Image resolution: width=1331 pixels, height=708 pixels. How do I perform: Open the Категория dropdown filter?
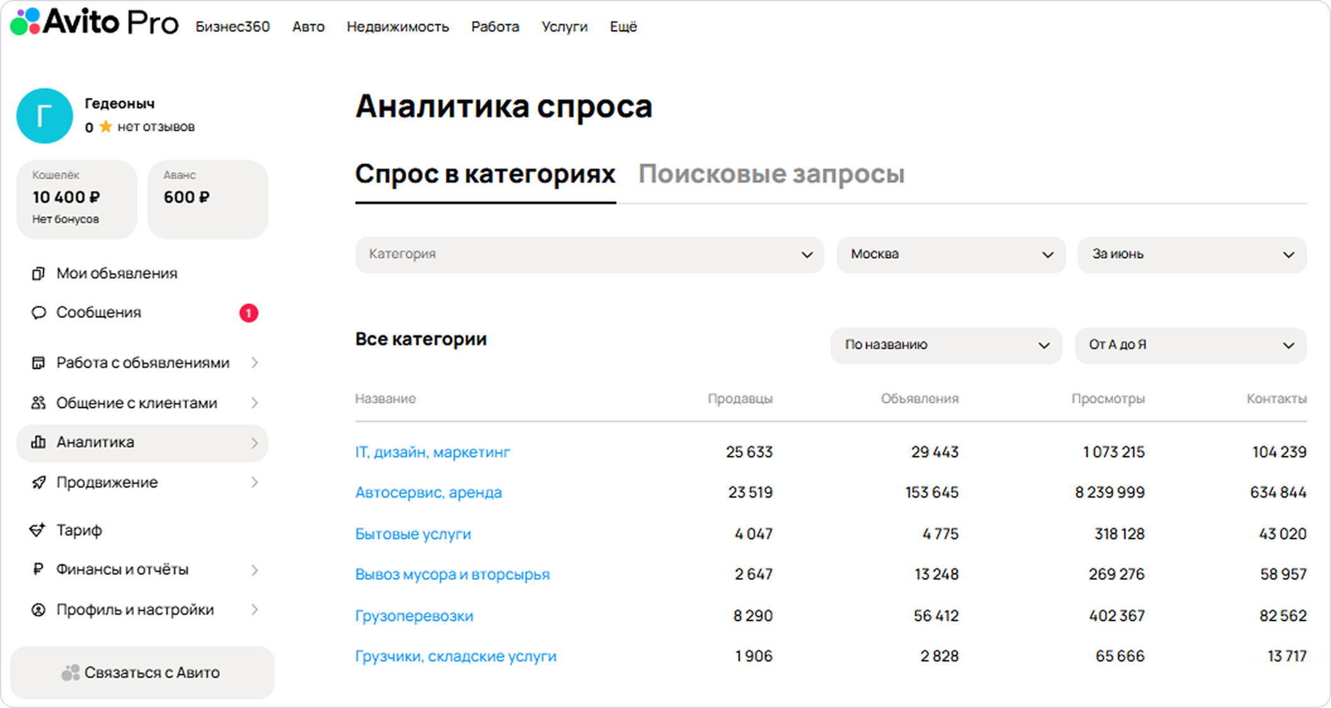(x=589, y=254)
